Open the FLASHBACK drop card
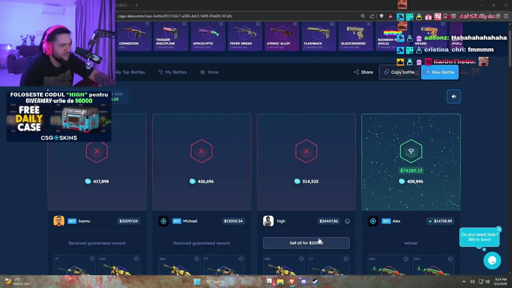This screenshot has width=512, height=288. (x=319, y=36)
